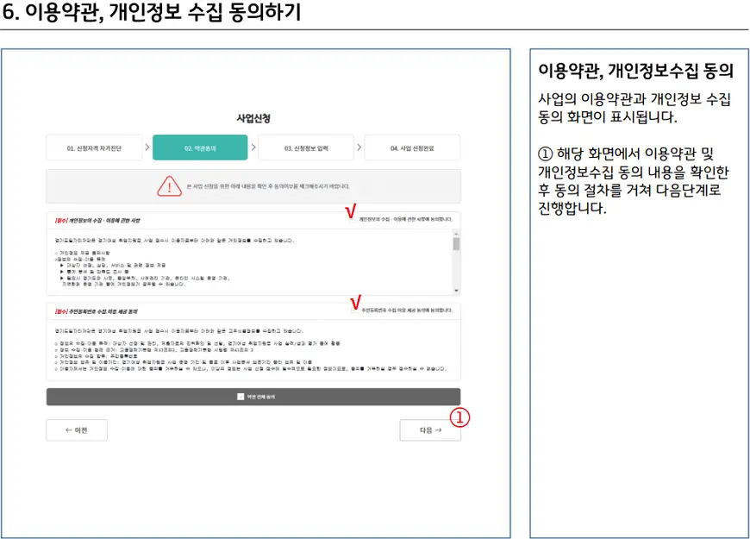Enable the 약관 전체 동의 checkbox
Viewport: 750px width, 539px height.
point(241,397)
